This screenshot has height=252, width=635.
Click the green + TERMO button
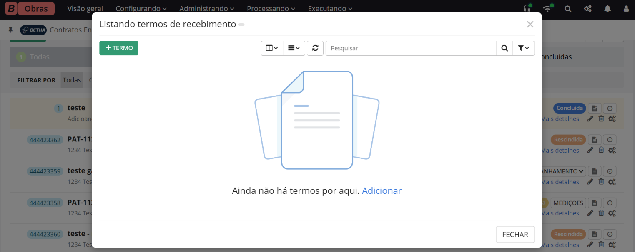coord(119,48)
